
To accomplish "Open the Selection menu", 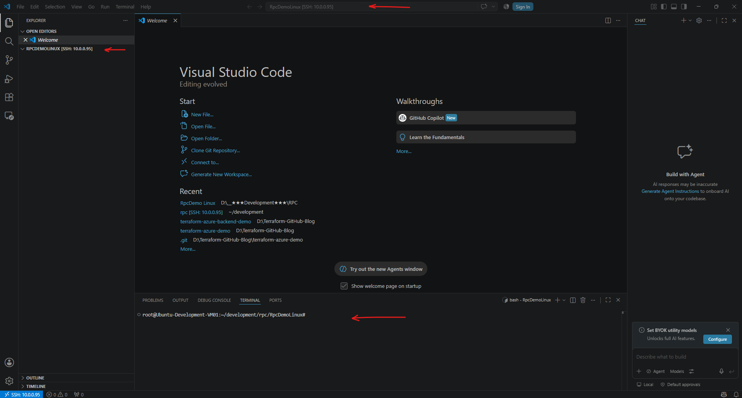I will 55,7.
